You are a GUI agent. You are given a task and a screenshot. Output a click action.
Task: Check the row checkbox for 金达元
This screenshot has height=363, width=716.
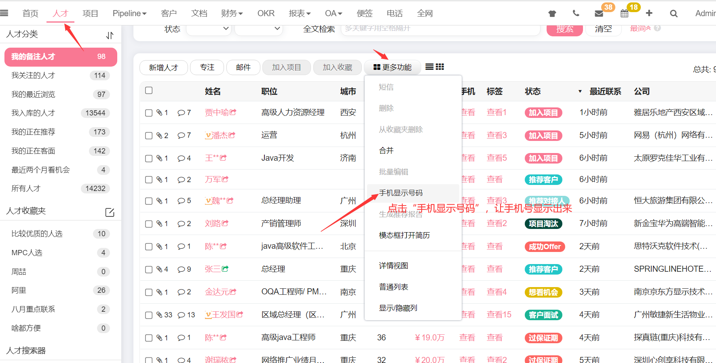149,292
